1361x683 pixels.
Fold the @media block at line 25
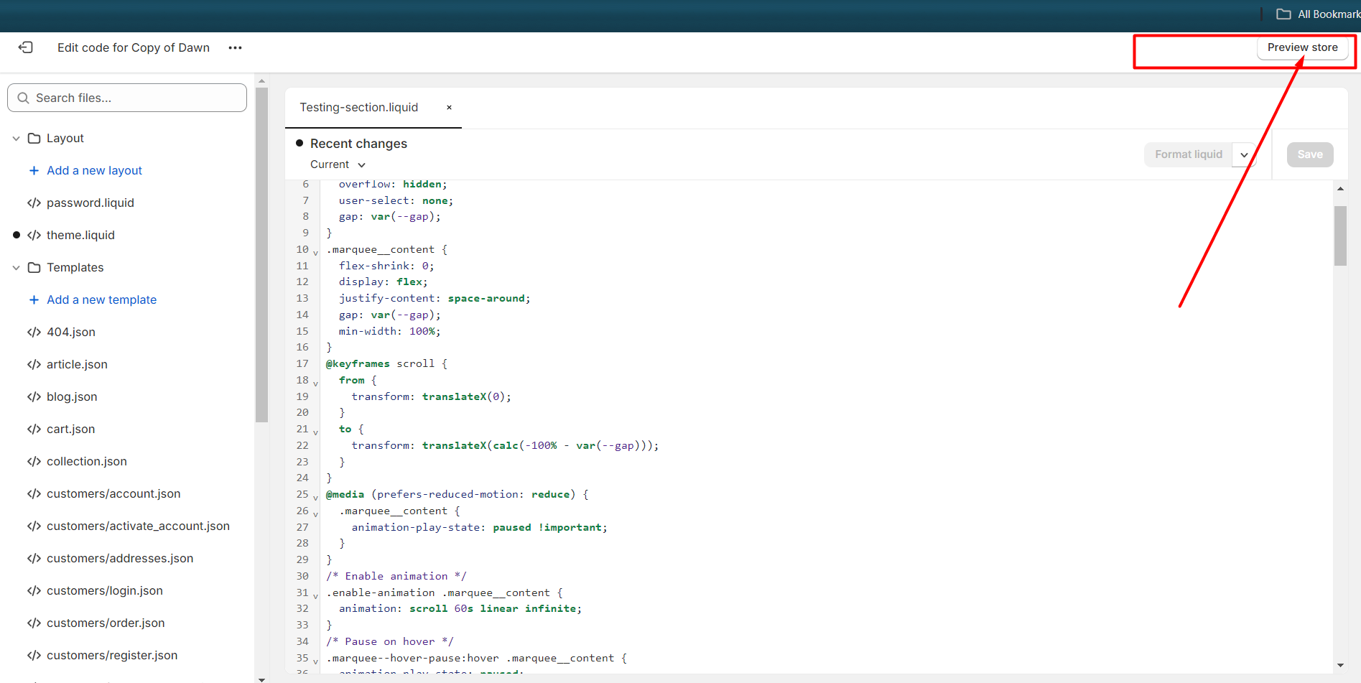click(x=315, y=497)
